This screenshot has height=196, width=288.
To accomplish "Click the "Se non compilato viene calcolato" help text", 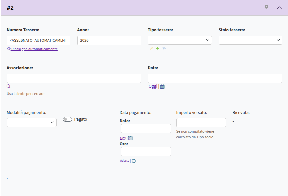I will pos(195,134).
